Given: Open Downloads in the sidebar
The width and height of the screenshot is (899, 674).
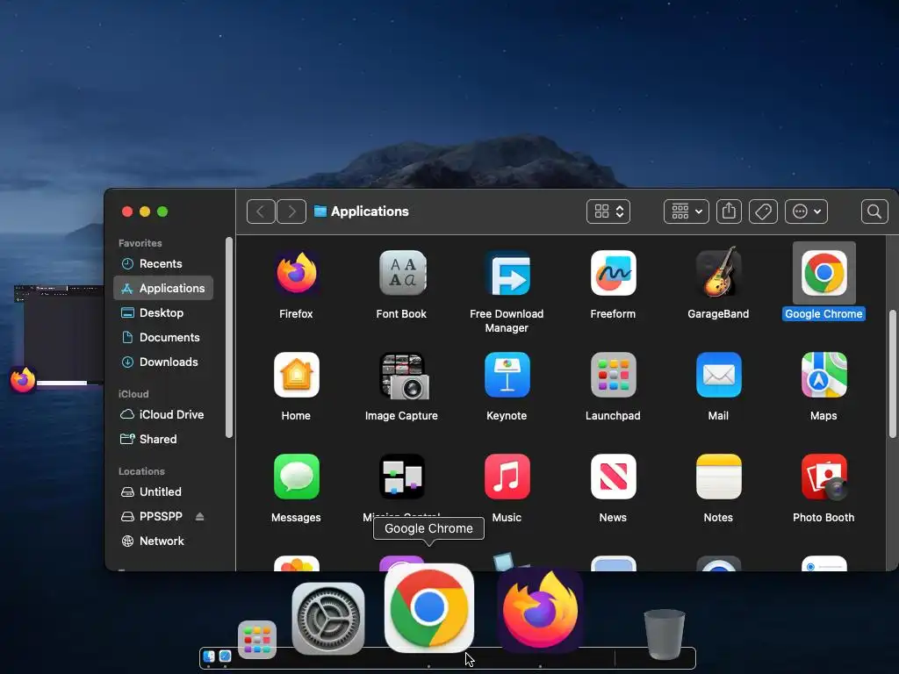Looking at the screenshot, I should click(163, 362).
